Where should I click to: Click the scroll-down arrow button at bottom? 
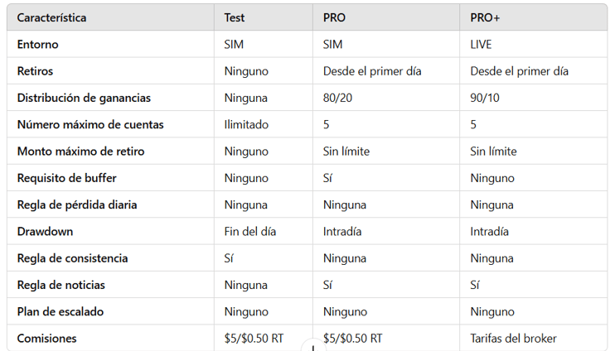313,346
